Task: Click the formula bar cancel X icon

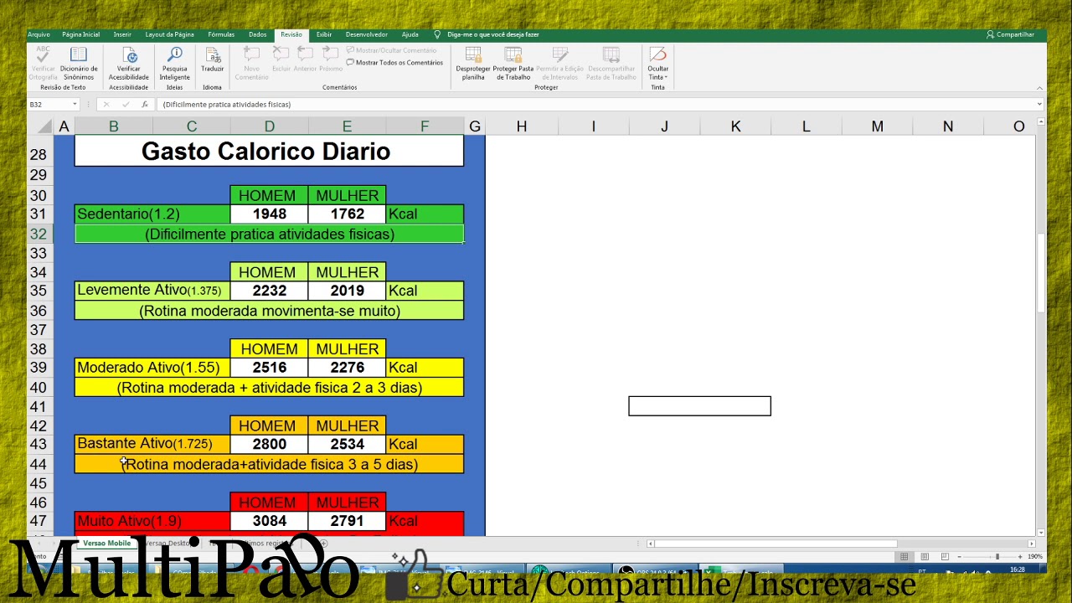Action: click(x=106, y=105)
